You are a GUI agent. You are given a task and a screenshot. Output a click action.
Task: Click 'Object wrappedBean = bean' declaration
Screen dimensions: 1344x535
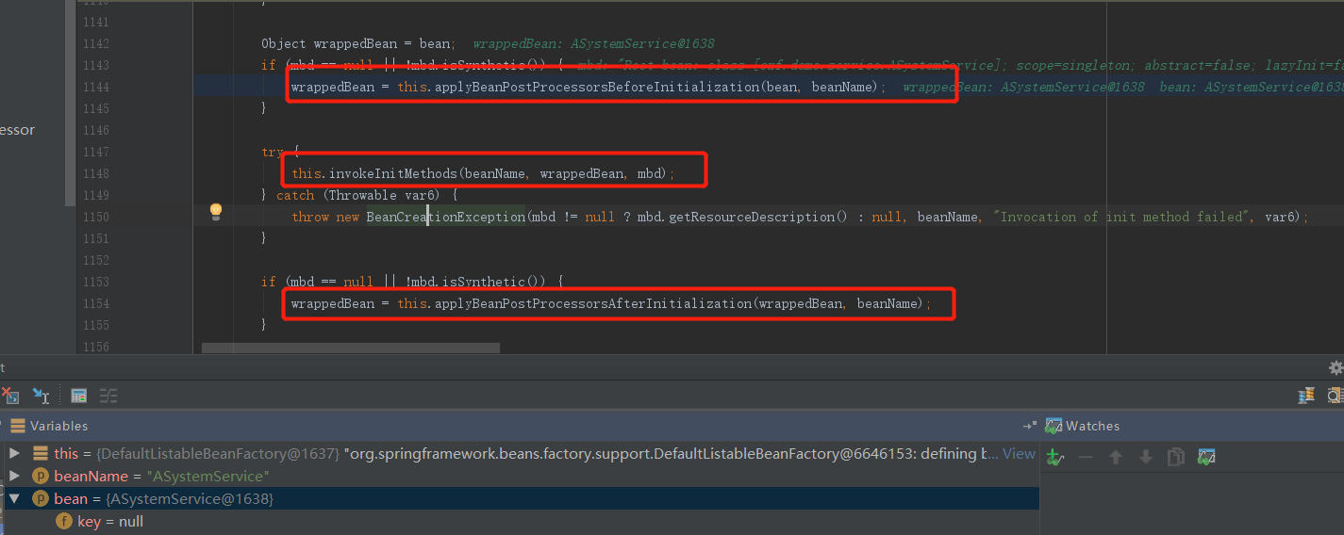[358, 43]
